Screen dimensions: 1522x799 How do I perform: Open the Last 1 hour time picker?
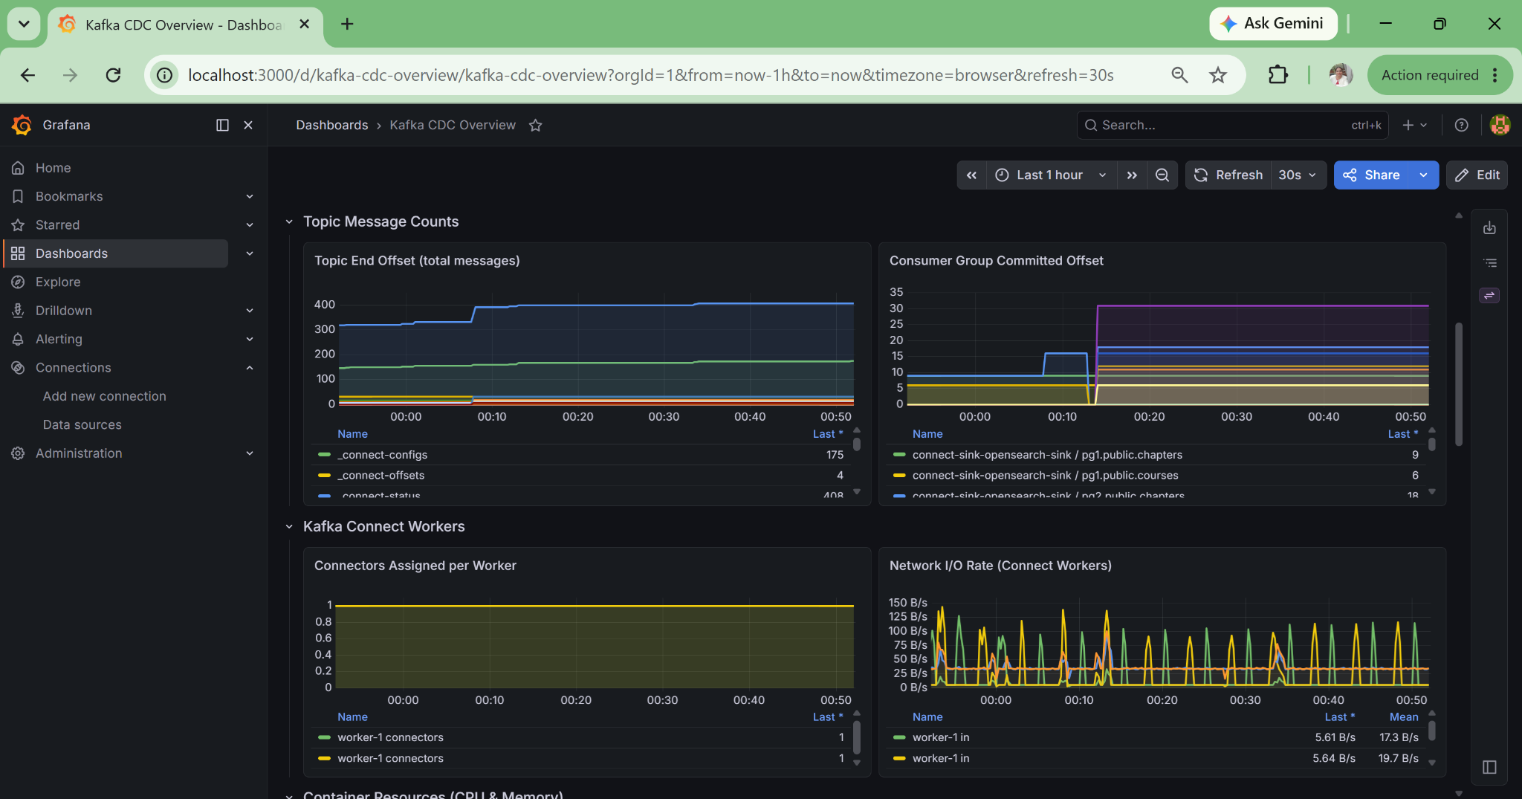[1051, 175]
